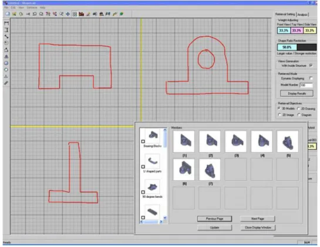Select result model thumbnail [6]
The width and height of the screenshot is (320, 247).
click(x=184, y=170)
